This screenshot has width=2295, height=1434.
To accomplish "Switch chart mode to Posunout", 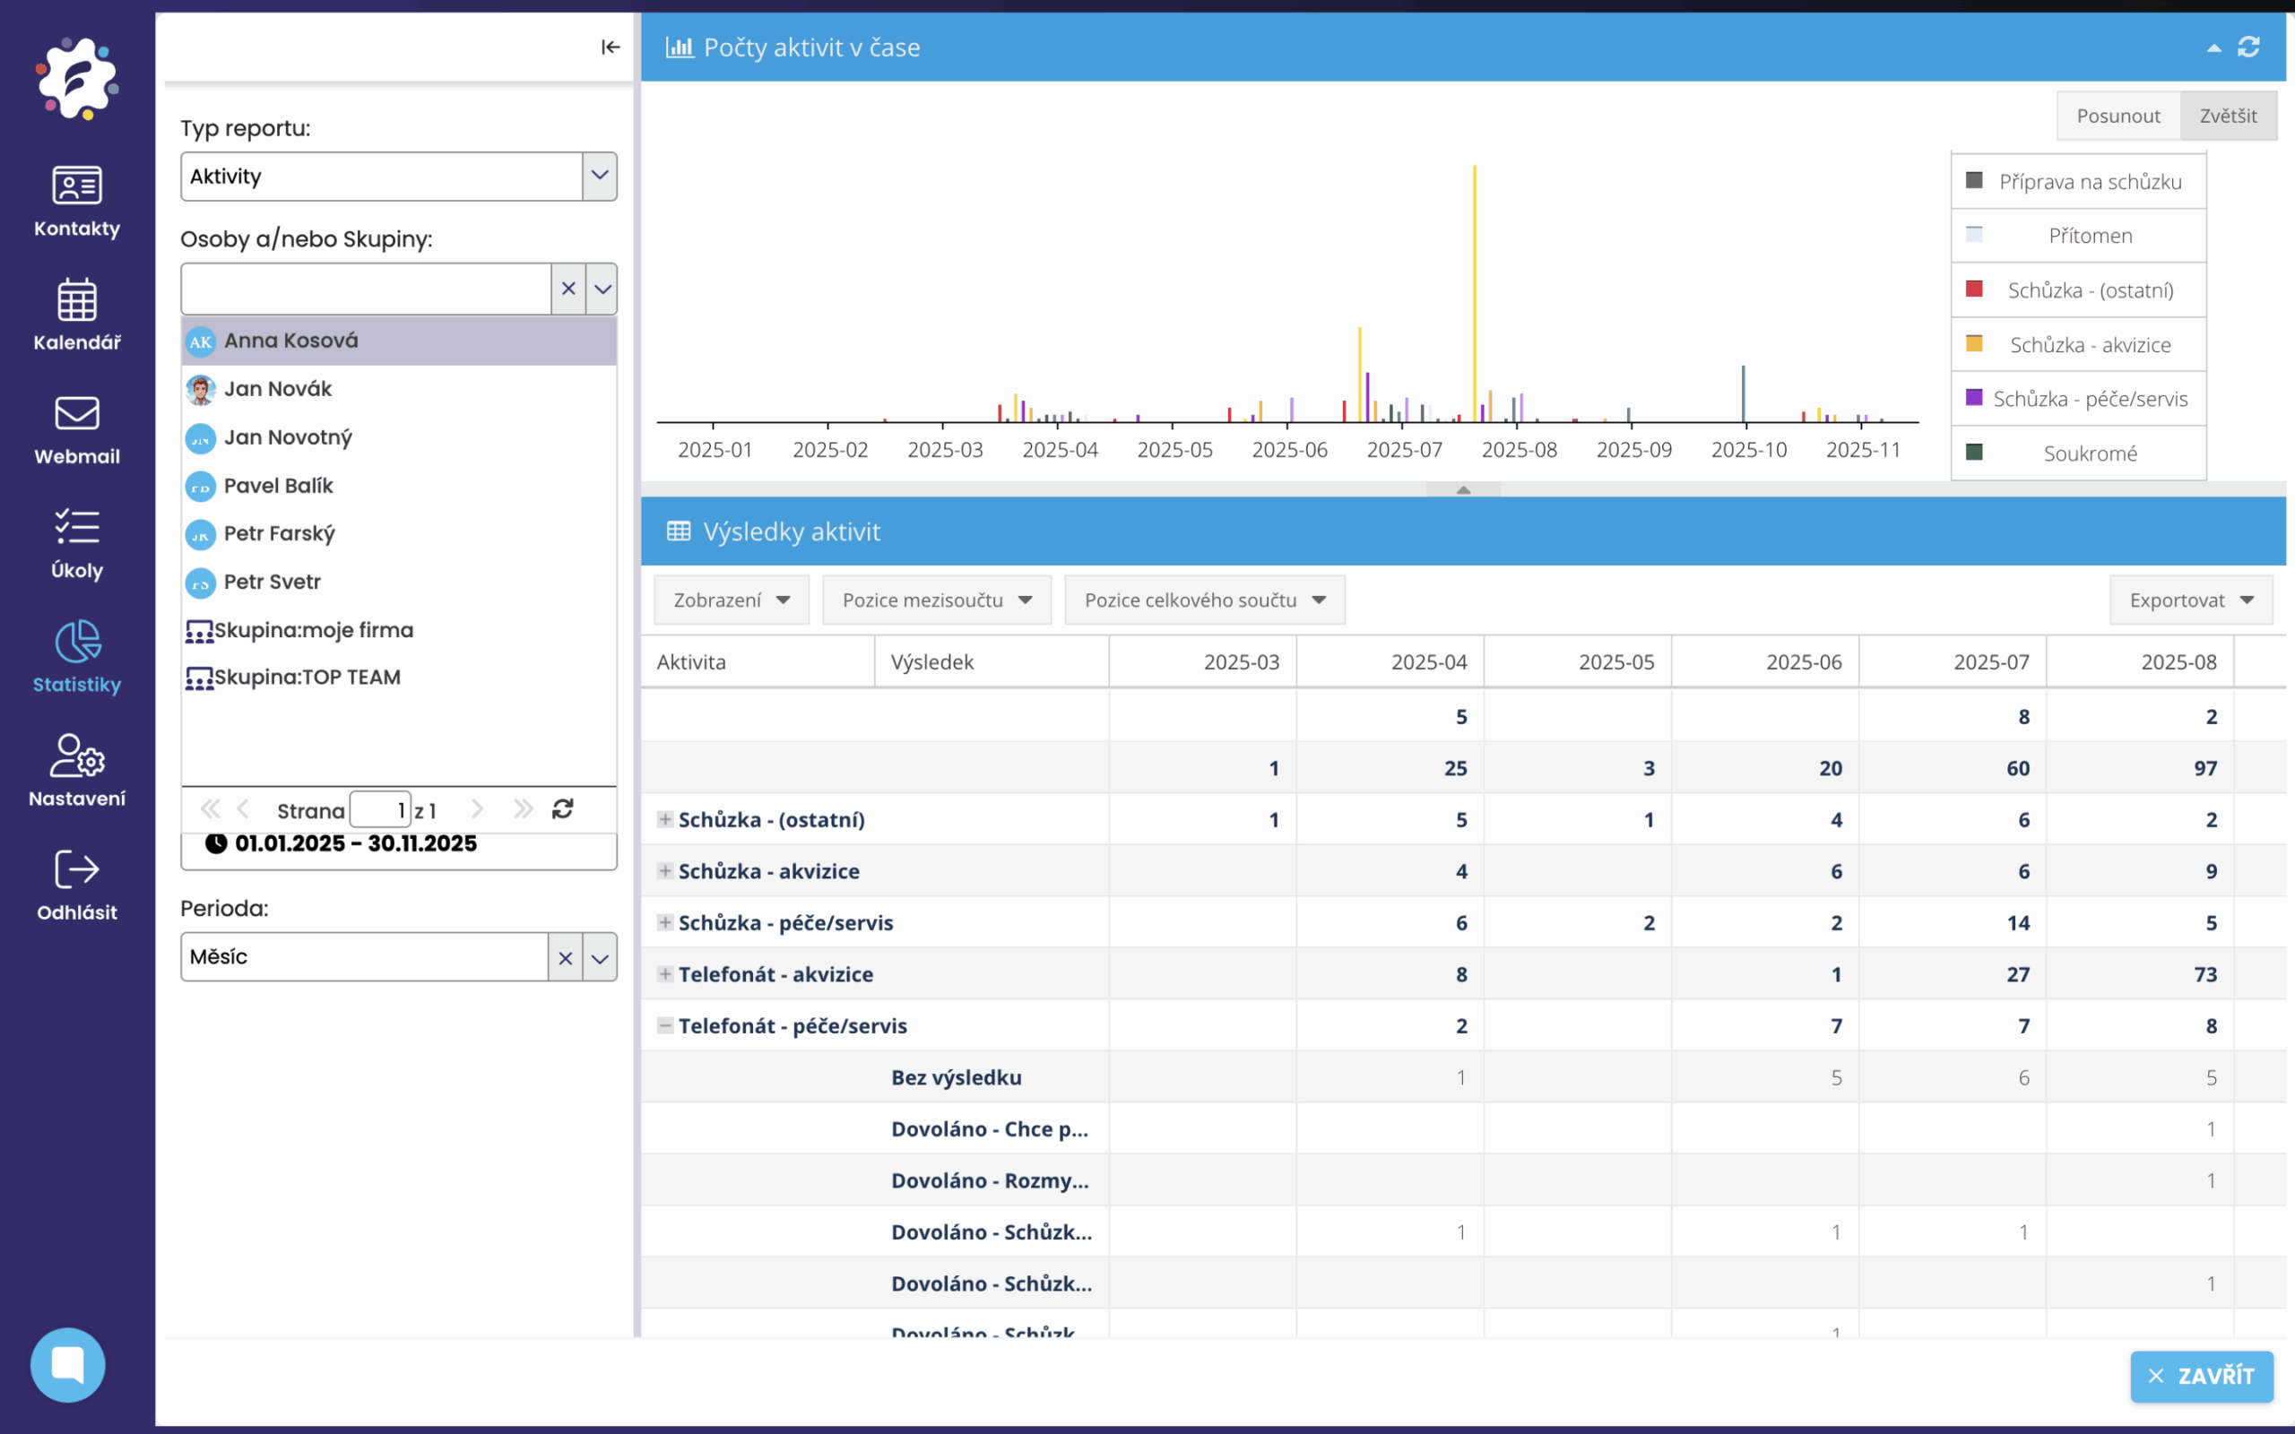I will [2117, 116].
